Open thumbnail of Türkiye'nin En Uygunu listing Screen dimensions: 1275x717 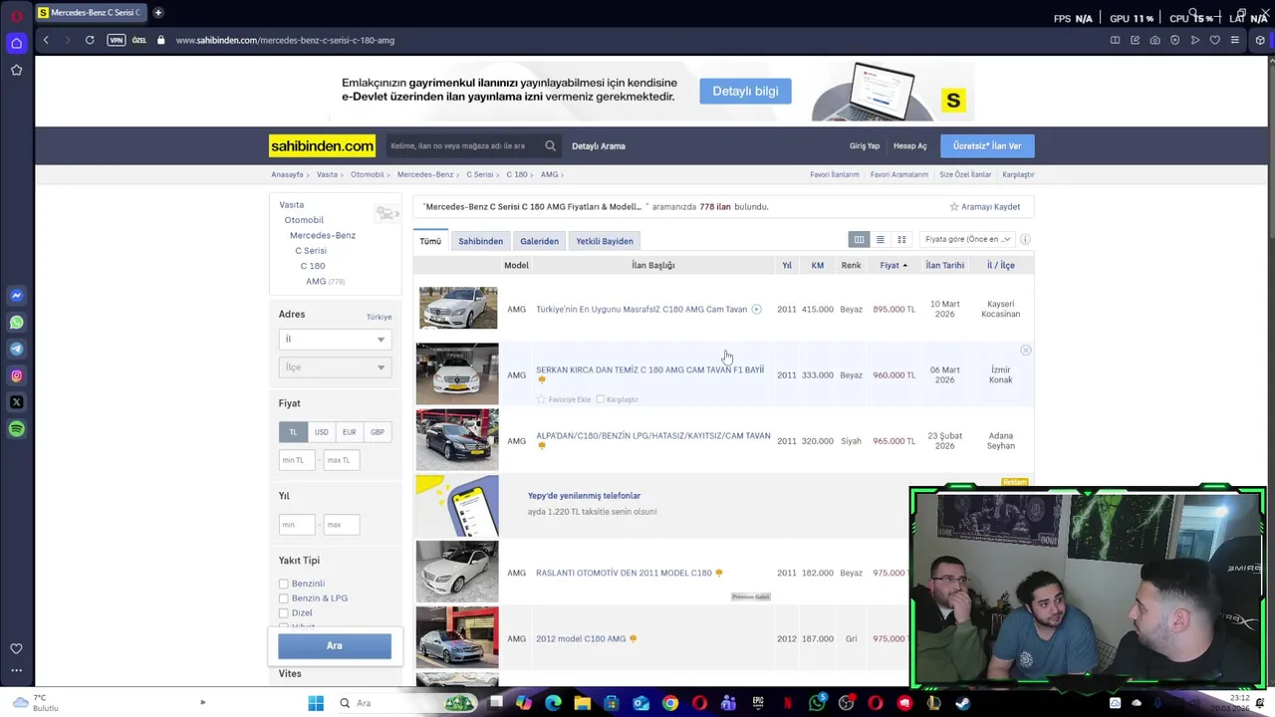tap(457, 308)
